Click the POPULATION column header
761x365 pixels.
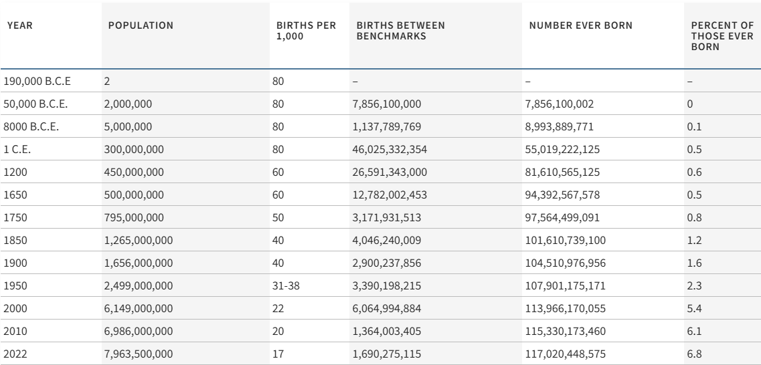140,25
